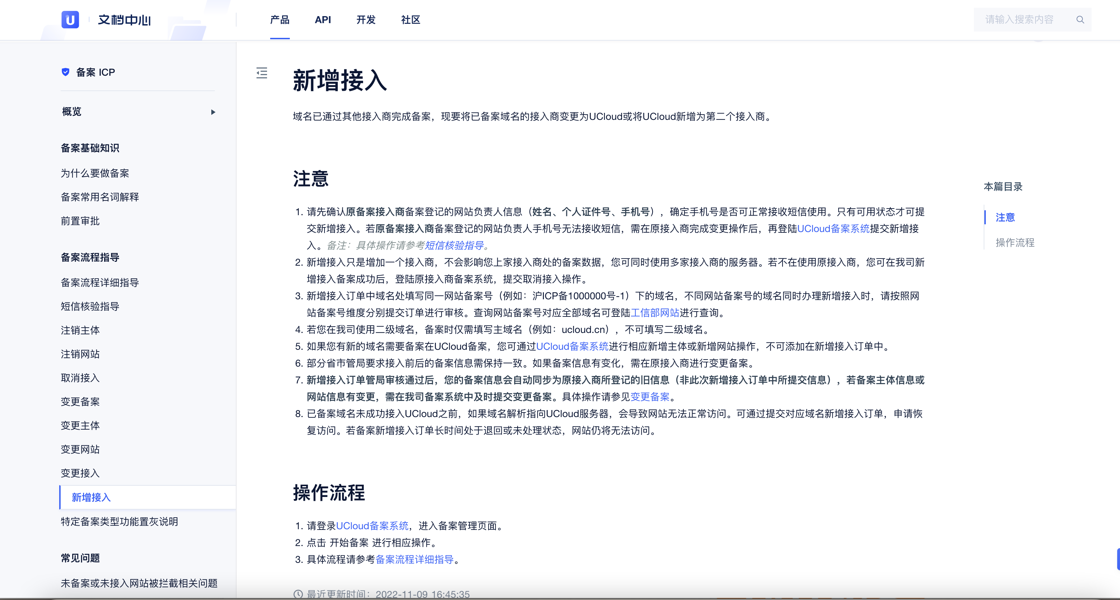The image size is (1120, 600).
Task: Open the 开发 tab
Action: tap(366, 20)
